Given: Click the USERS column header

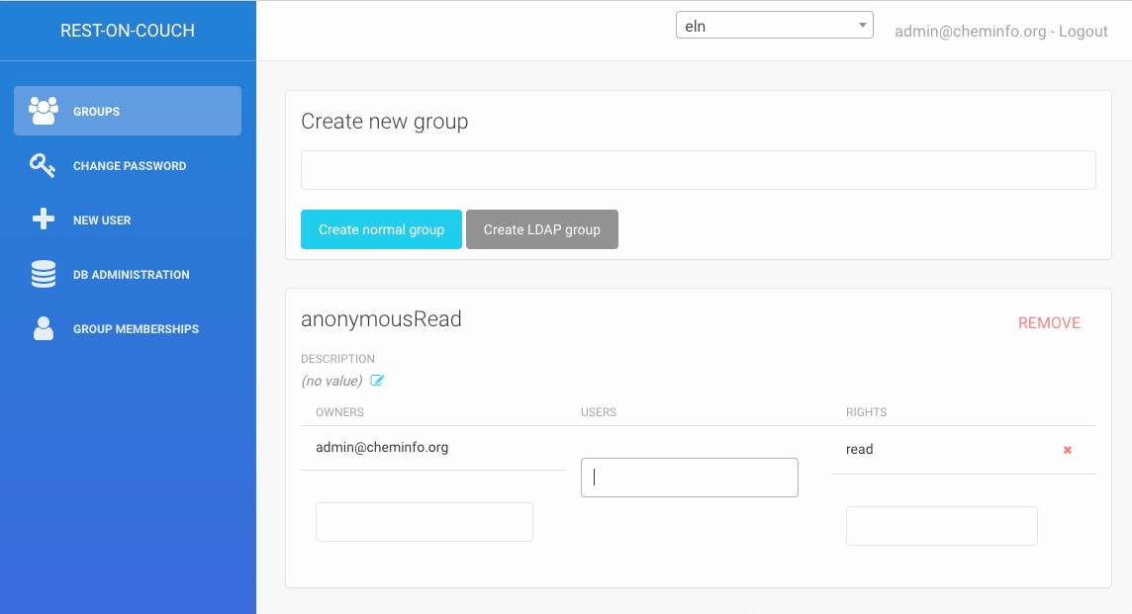Looking at the screenshot, I should 599,412.
